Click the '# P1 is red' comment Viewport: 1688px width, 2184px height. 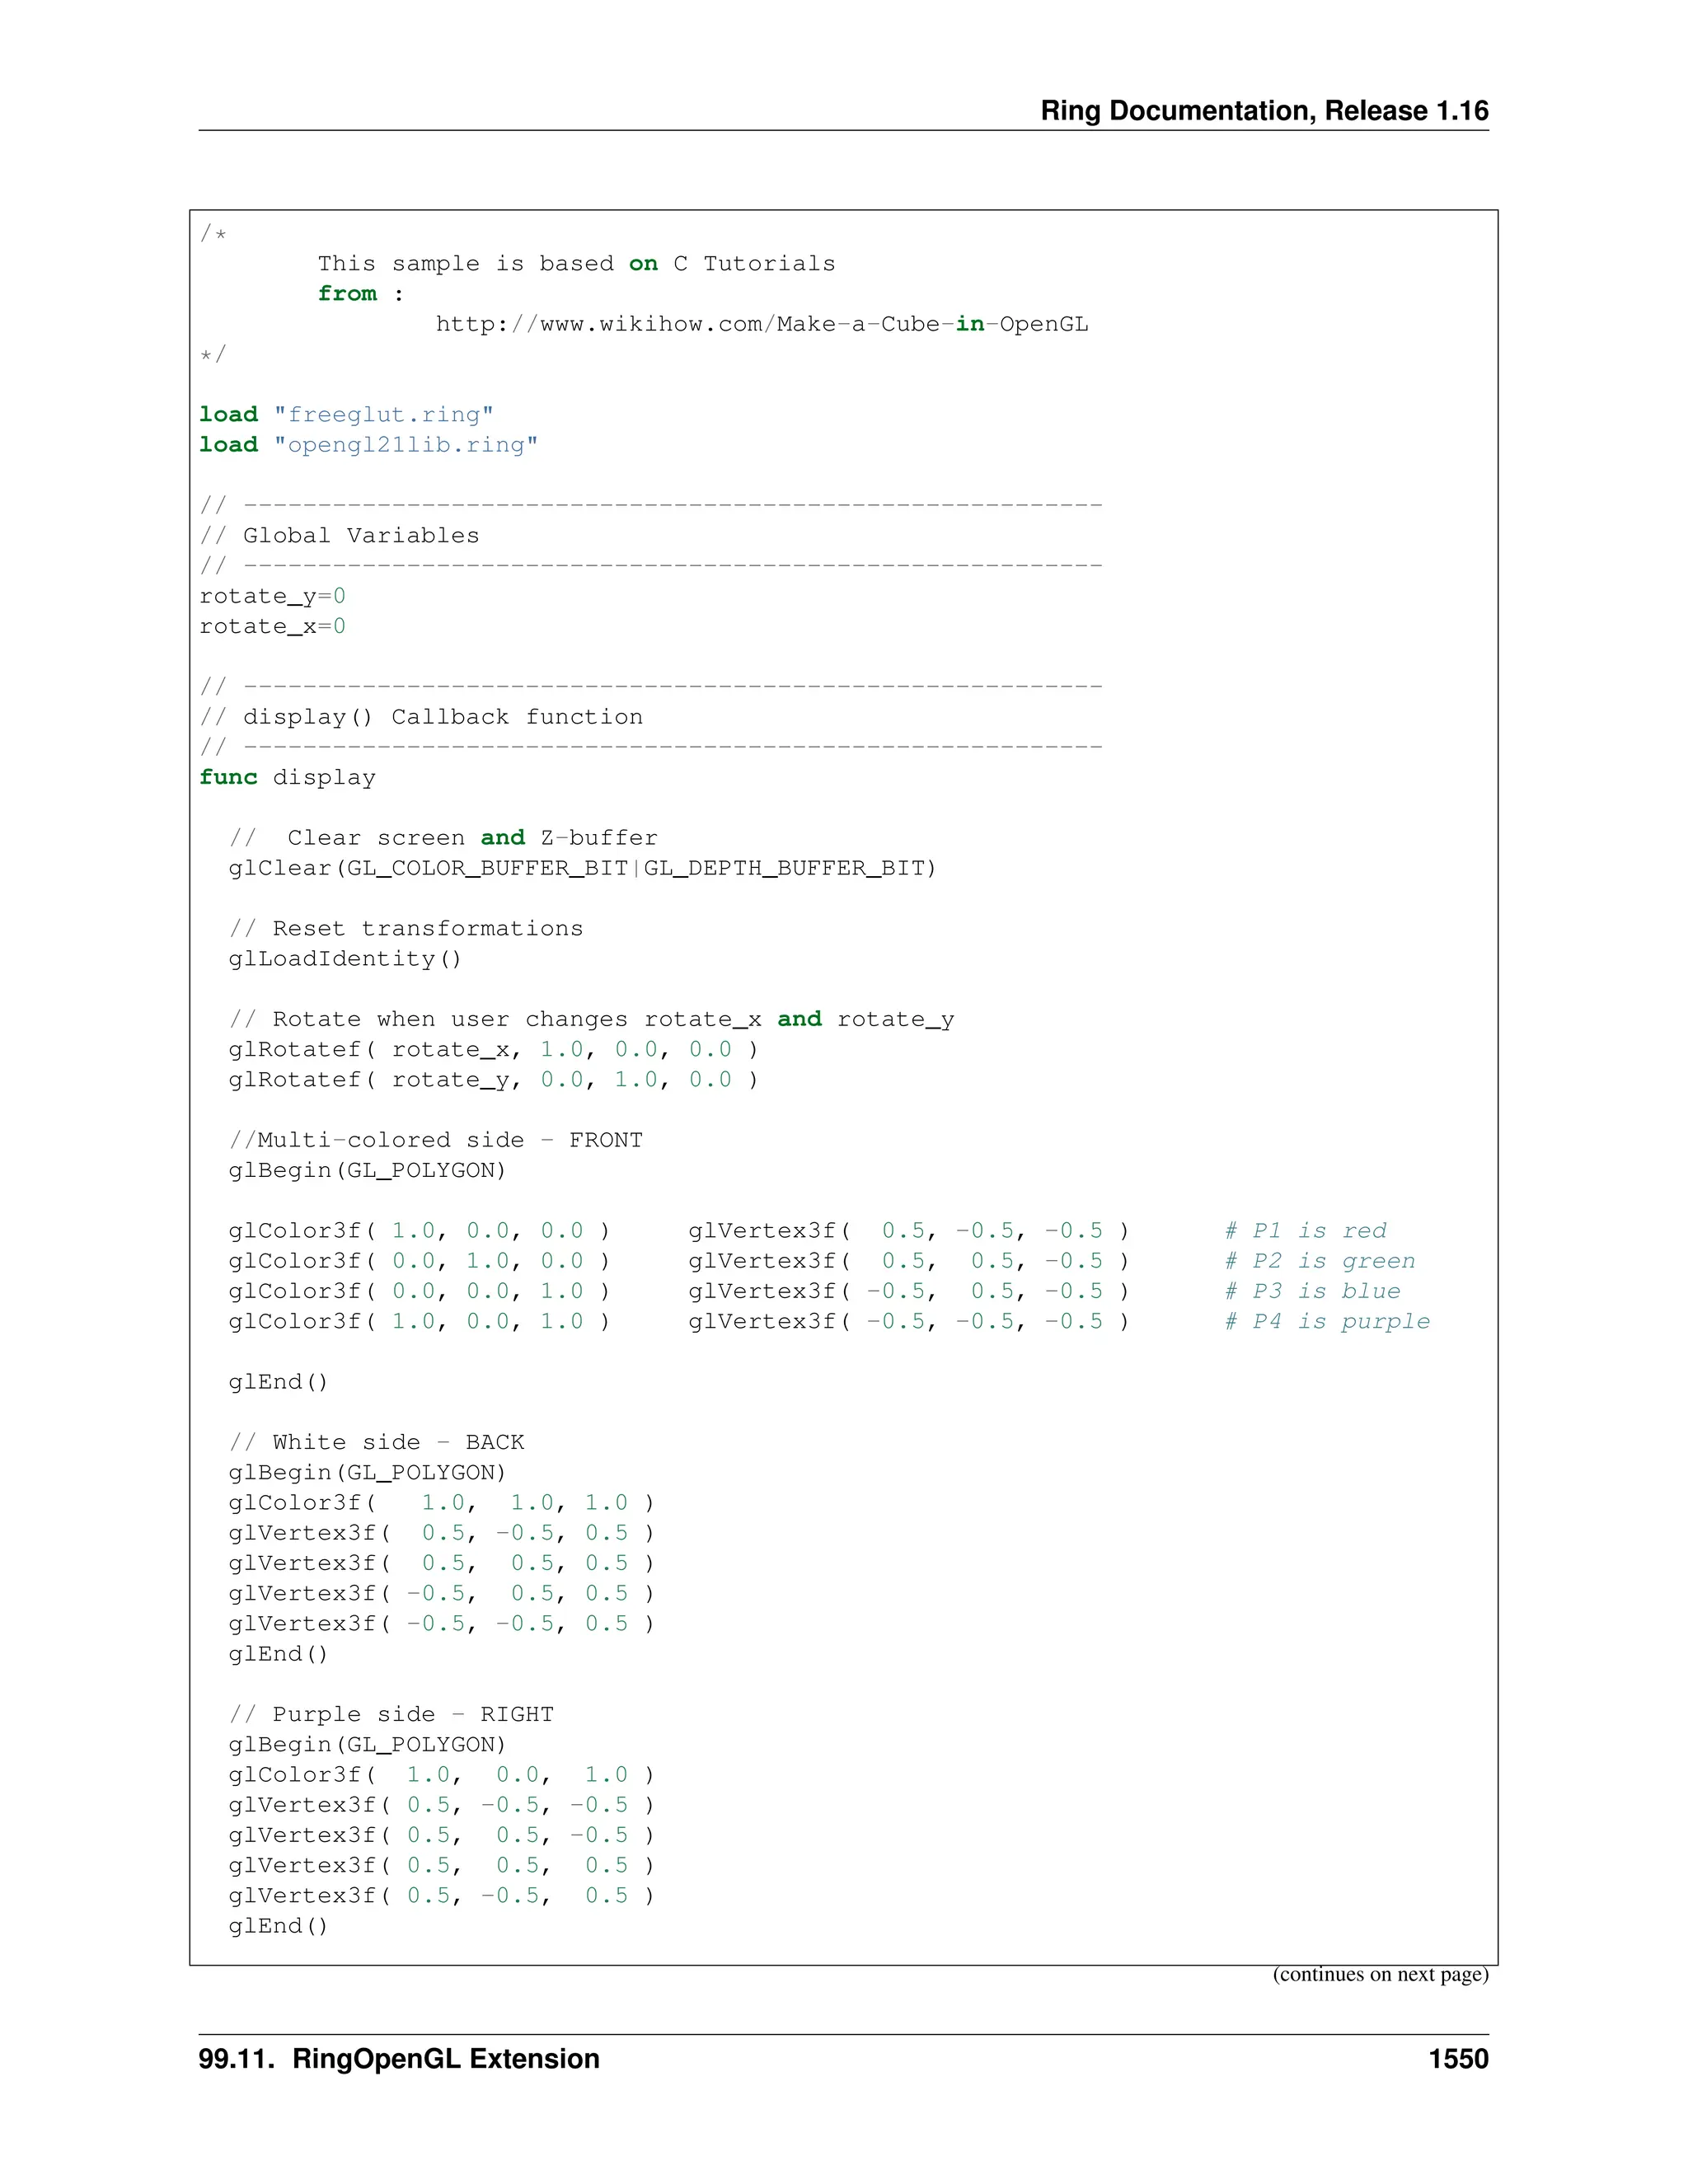(1306, 1231)
